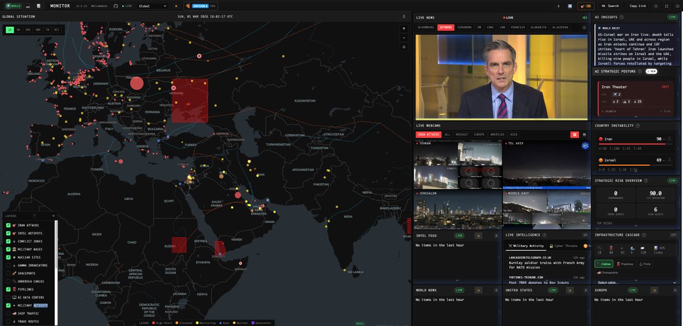Open the Layers help question icon
The image size is (683, 326).
tap(34, 216)
